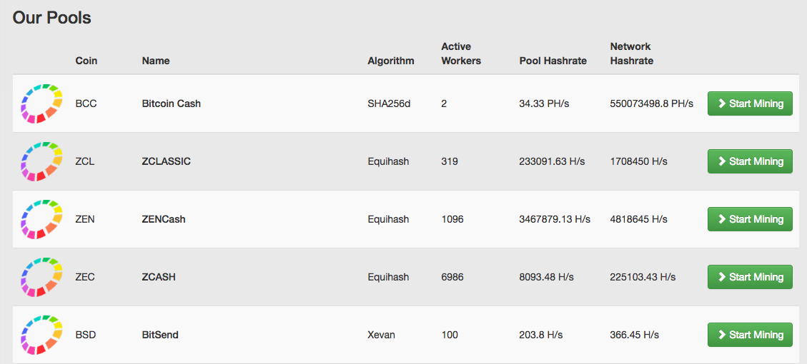Screen dimensions: 807x364
Task: Click the ZCLASSIC pool logo icon
Action: 42,161
